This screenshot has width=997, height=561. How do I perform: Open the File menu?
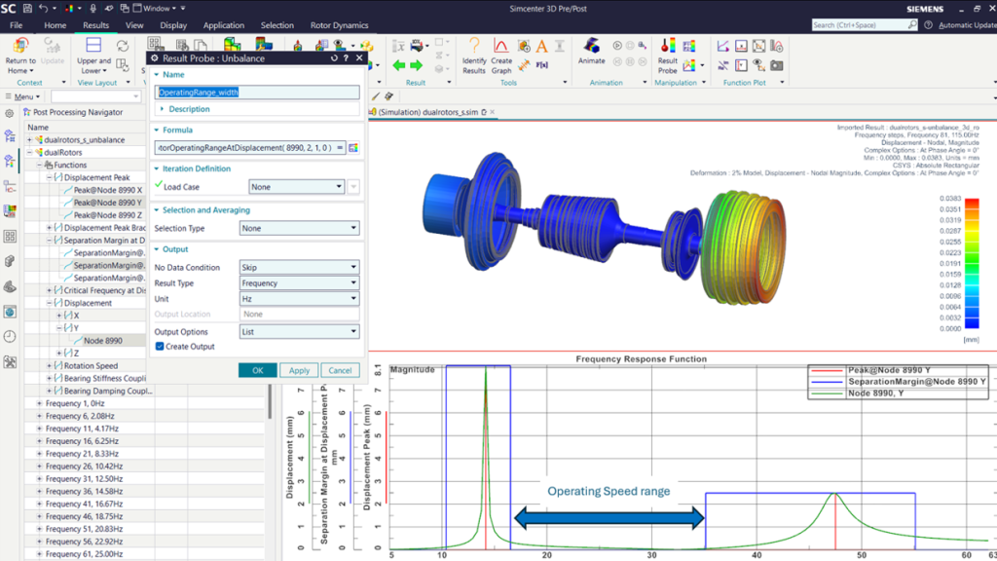pos(16,25)
